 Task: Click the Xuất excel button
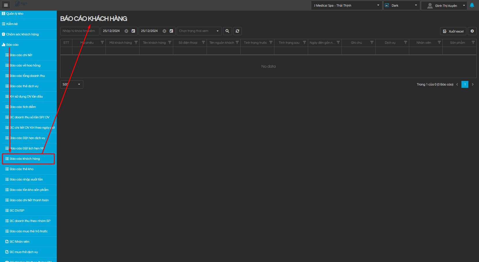453,31
